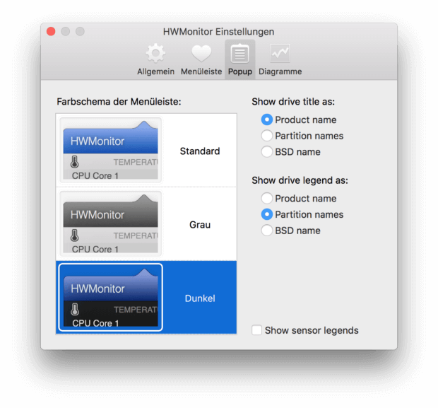Image resolution: width=438 pixels, height=408 pixels.
Task: Choose Partition names for drive title
Action: [x=267, y=136]
